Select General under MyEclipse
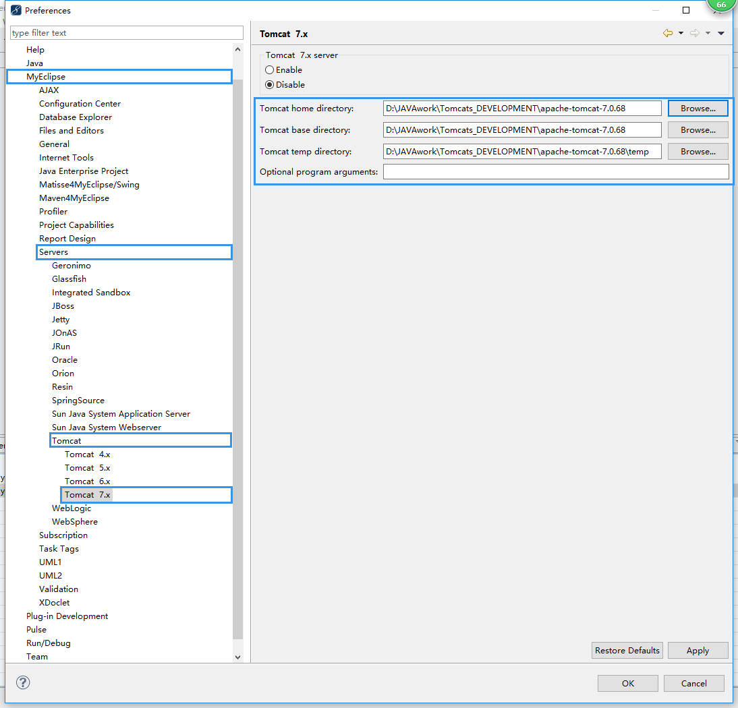This screenshot has width=738, height=708. (54, 144)
